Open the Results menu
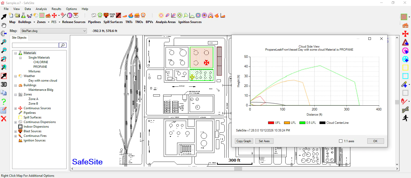411x178 pixels. [x=56, y=9]
